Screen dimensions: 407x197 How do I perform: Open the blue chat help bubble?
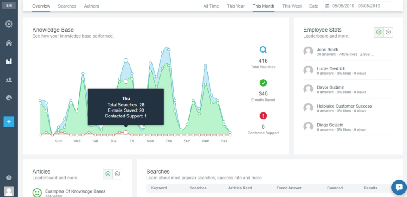coord(399,188)
